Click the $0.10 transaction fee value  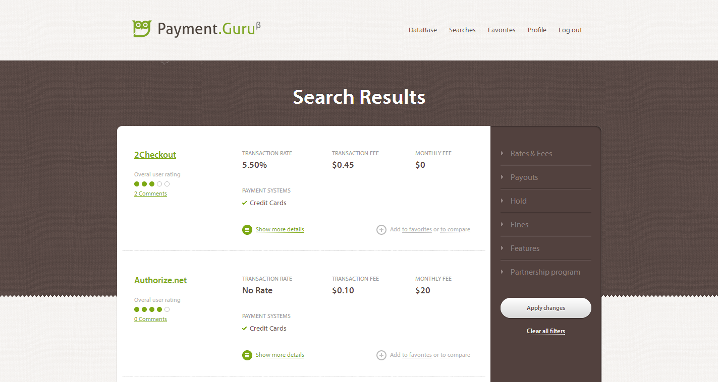click(x=343, y=290)
